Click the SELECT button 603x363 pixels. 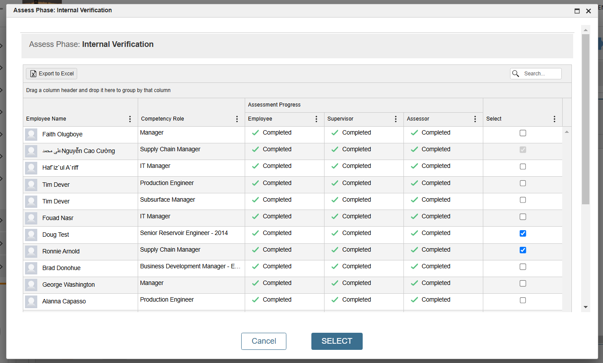(x=337, y=341)
